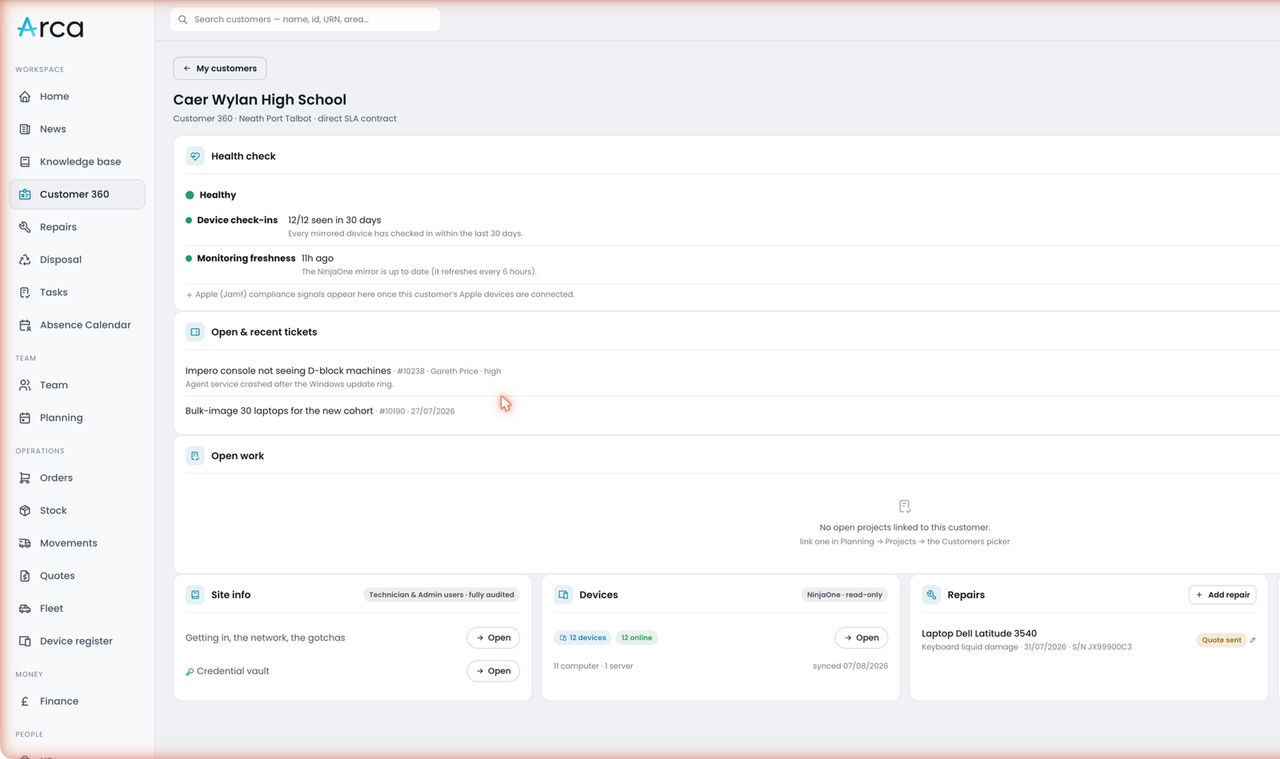Image resolution: width=1280 pixels, height=759 pixels.
Task: Click the 12 devices badge
Action: 582,638
